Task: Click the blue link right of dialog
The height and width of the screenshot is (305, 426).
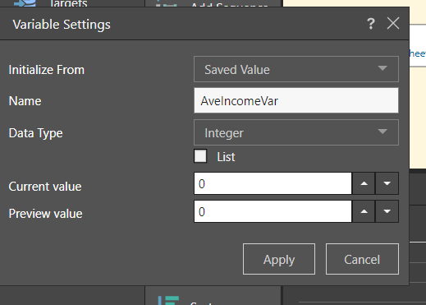Action: point(418,53)
